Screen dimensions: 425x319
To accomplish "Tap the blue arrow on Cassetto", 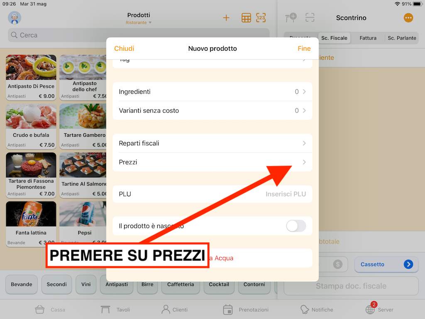I will [408, 264].
